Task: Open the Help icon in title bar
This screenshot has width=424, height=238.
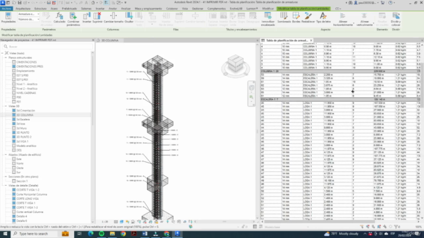Action: pyautogui.click(x=390, y=3)
